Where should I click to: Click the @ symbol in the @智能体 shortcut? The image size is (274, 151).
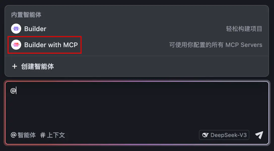click(13, 135)
